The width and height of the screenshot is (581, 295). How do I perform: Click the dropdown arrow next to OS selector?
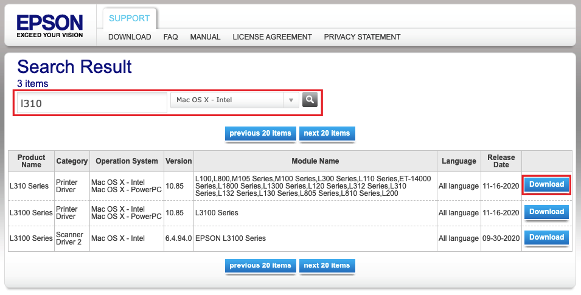(291, 100)
